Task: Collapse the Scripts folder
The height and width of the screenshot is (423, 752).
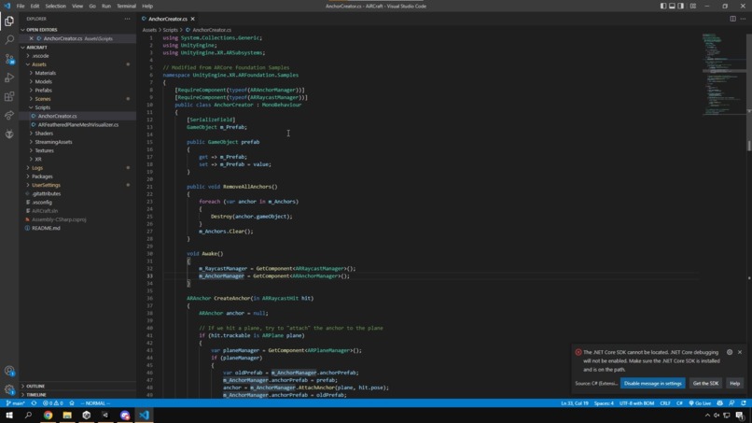Action: pyautogui.click(x=77, y=107)
